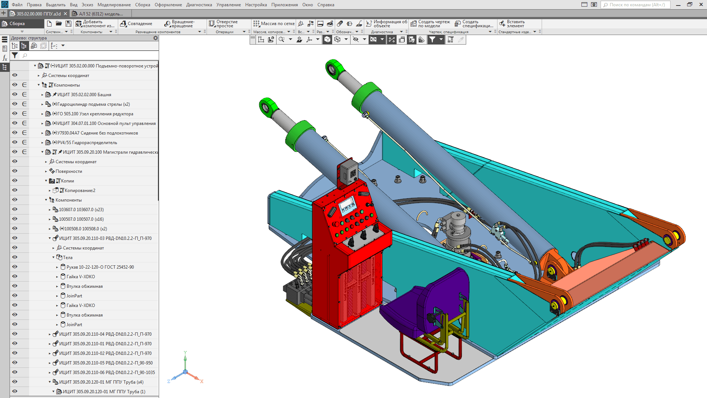
Task: Toggle visibility of PV4/5S Гидрораспределитель
Action: (15, 142)
